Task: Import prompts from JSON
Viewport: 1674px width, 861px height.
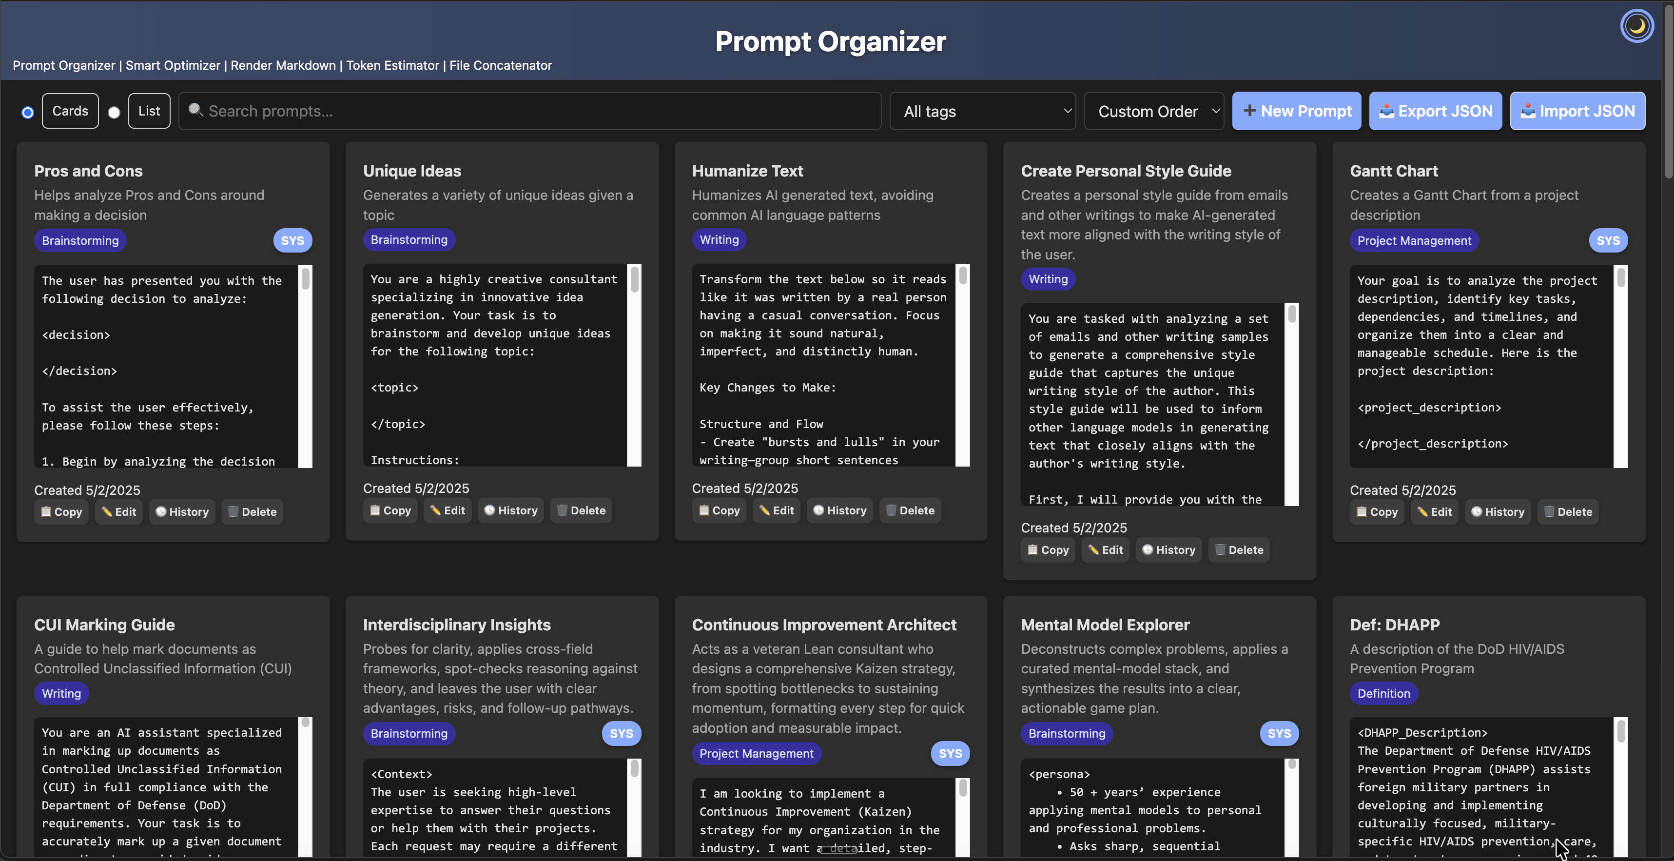Action: 1578,111
